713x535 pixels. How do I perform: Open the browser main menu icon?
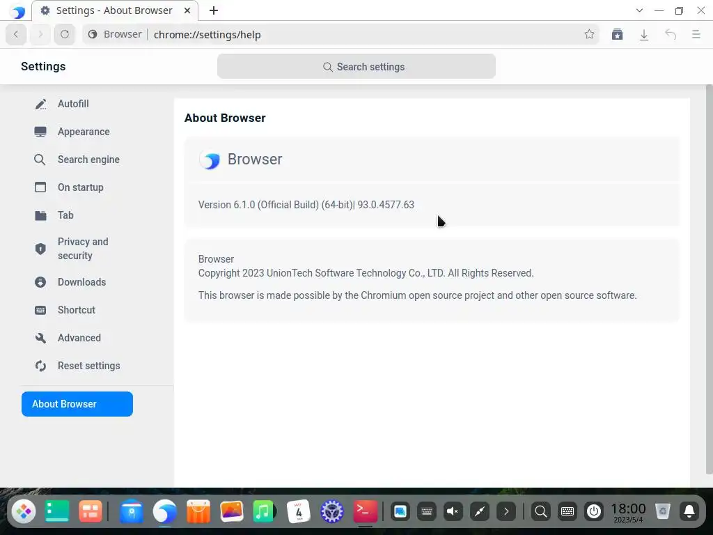coord(696,35)
